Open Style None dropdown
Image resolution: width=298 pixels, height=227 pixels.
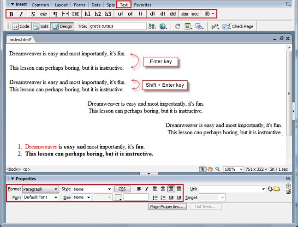[92, 189]
